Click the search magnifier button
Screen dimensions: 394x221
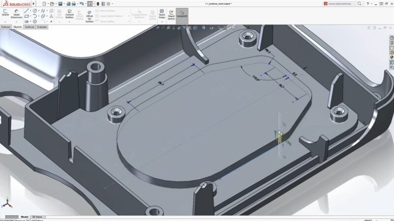click(360, 3)
